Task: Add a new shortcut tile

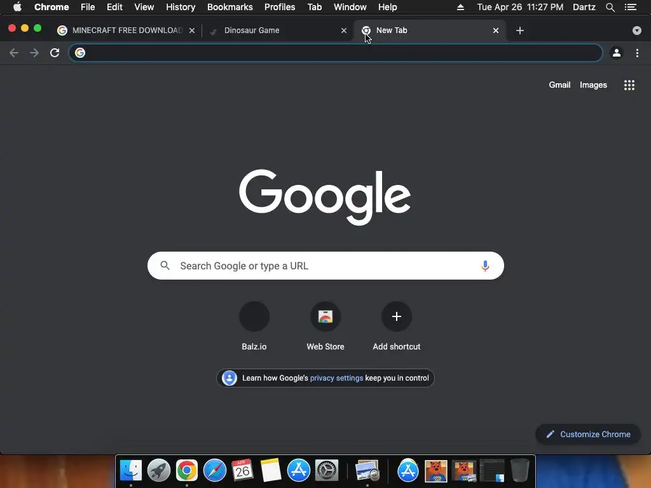Action: [397, 327]
